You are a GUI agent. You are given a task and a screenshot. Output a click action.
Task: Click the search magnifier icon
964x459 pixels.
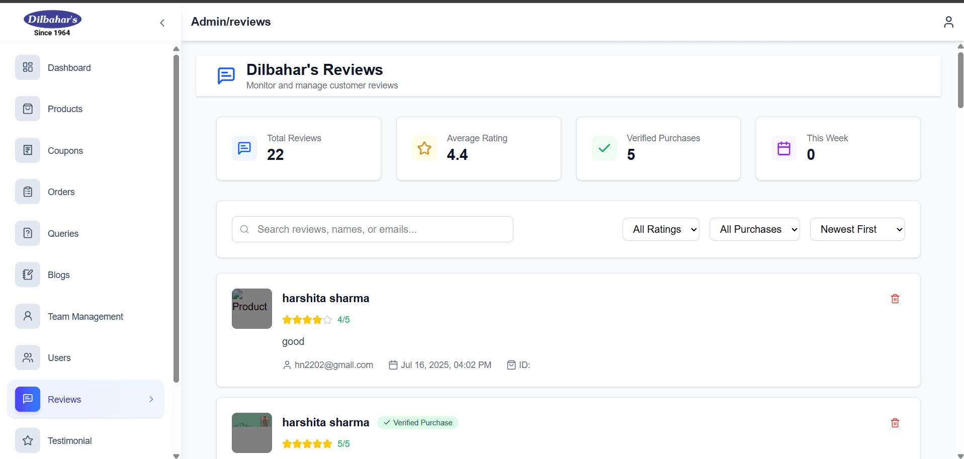coord(244,229)
